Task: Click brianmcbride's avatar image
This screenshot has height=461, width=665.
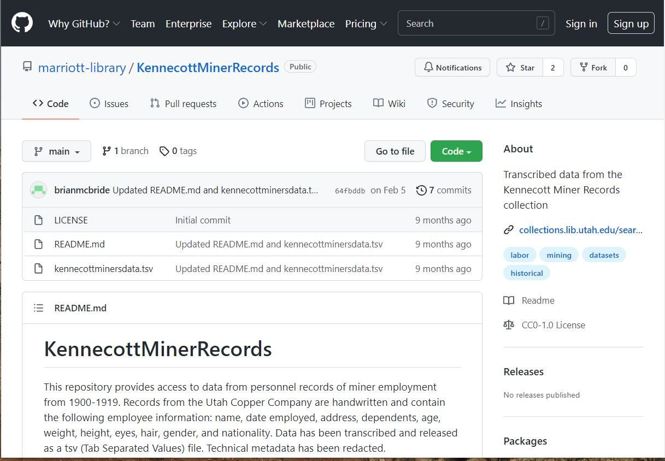Action: [x=38, y=190]
